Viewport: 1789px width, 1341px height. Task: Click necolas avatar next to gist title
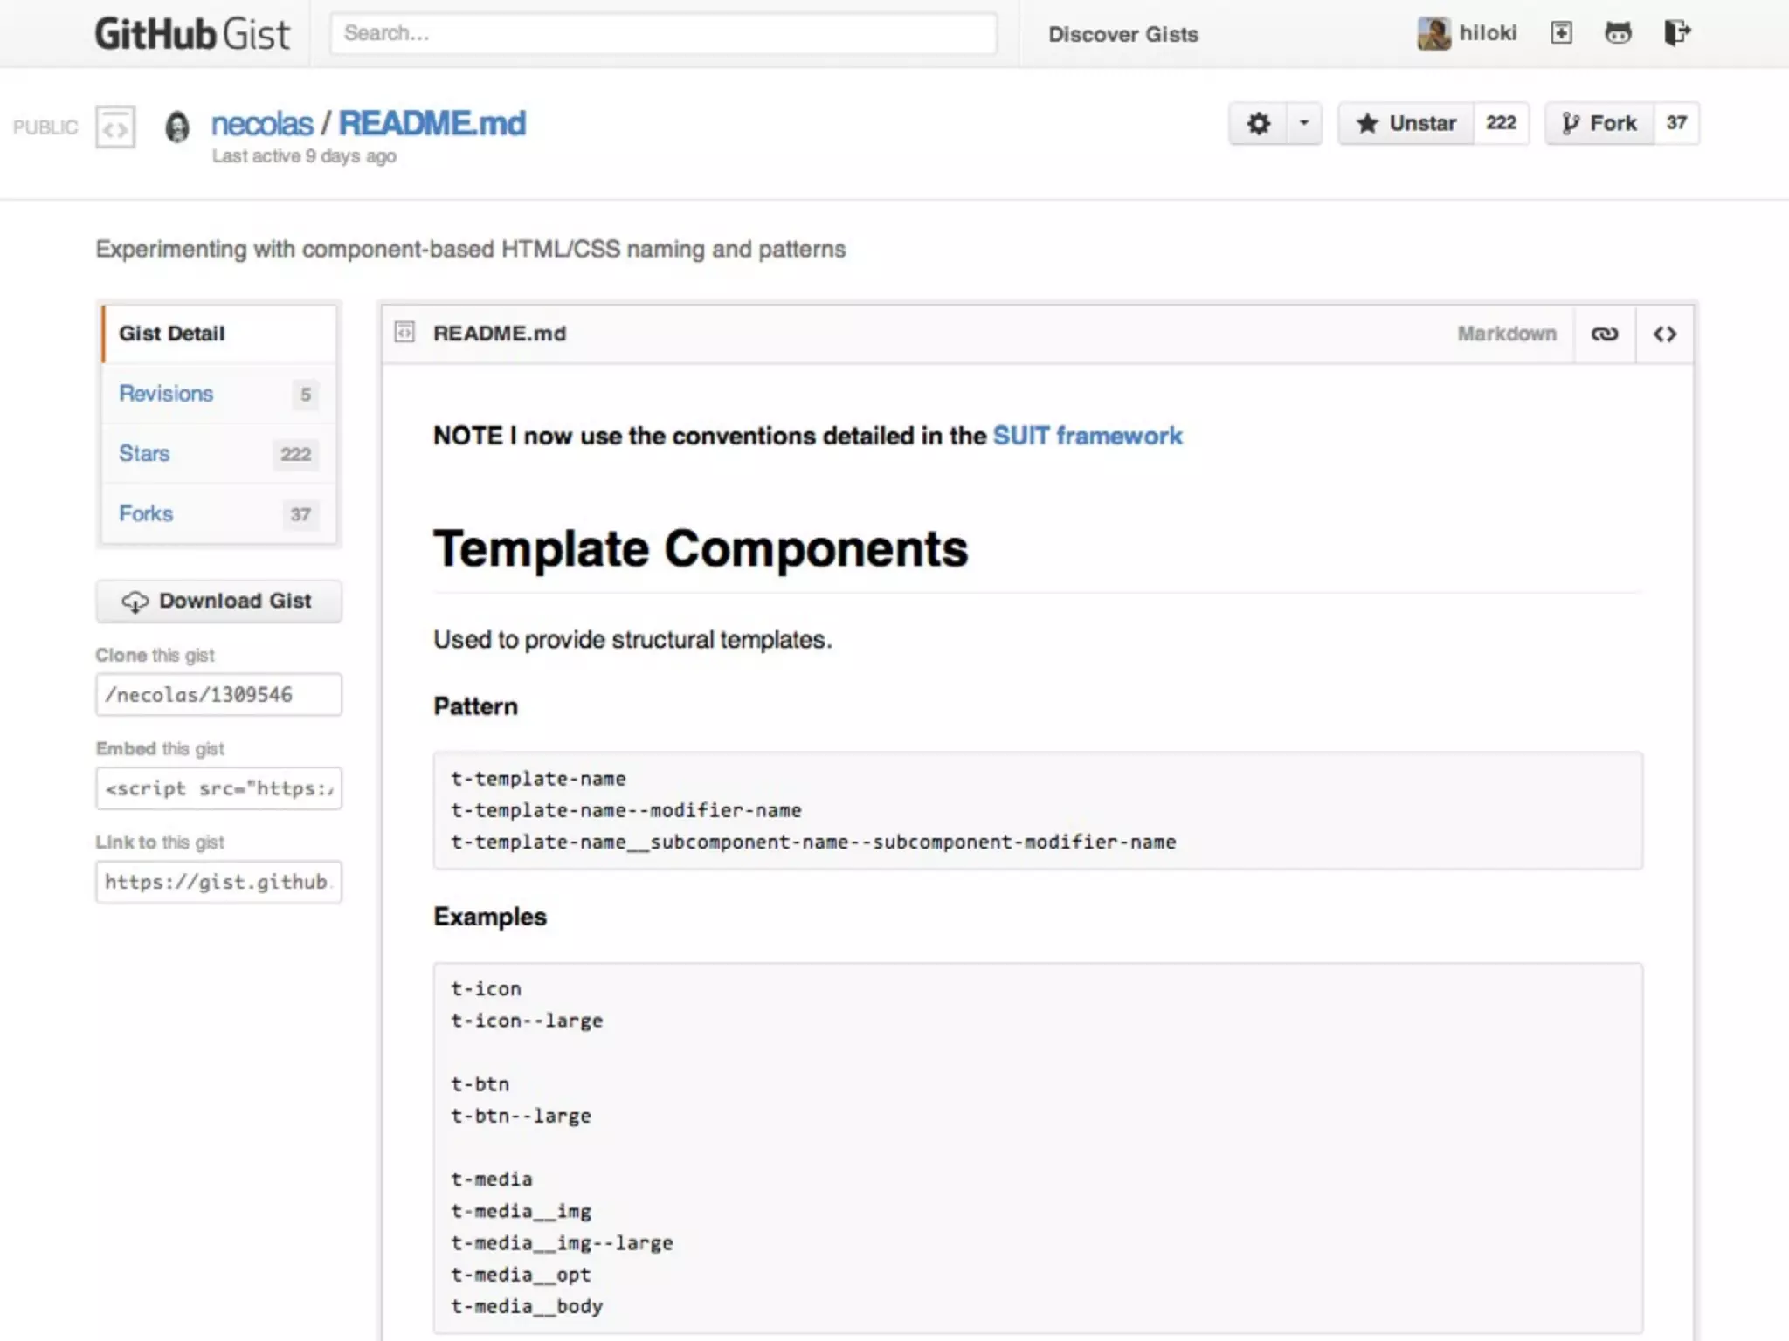[177, 127]
